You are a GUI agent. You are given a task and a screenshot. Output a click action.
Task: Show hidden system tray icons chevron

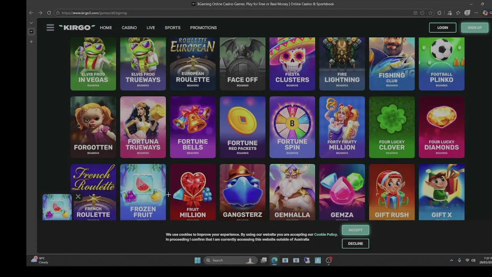tap(451, 260)
